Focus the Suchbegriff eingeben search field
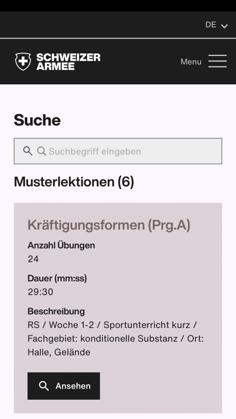The width and height of the screenshot is (236, 419). (x=118, y=151)
